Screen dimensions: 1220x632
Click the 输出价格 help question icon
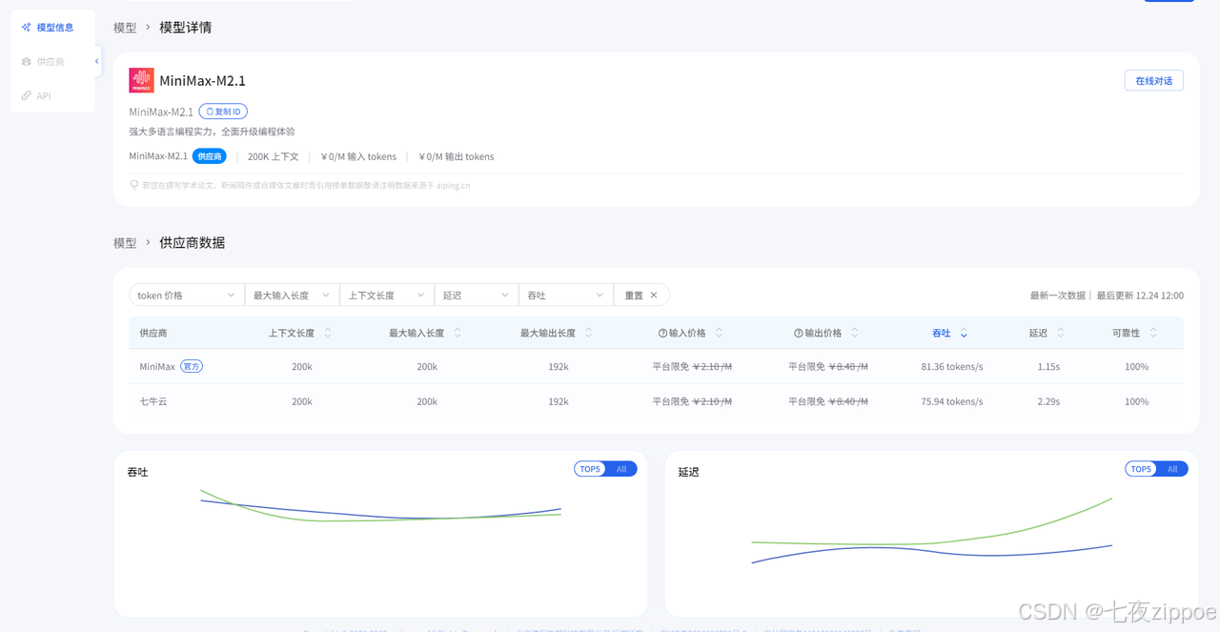pos(799,334)
